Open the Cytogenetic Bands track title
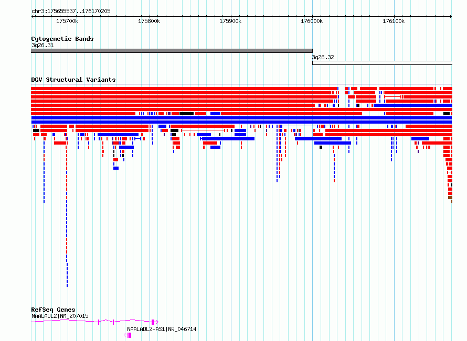Image resolution: width=467 pixels, height=341 pixels. click(62, 39)
